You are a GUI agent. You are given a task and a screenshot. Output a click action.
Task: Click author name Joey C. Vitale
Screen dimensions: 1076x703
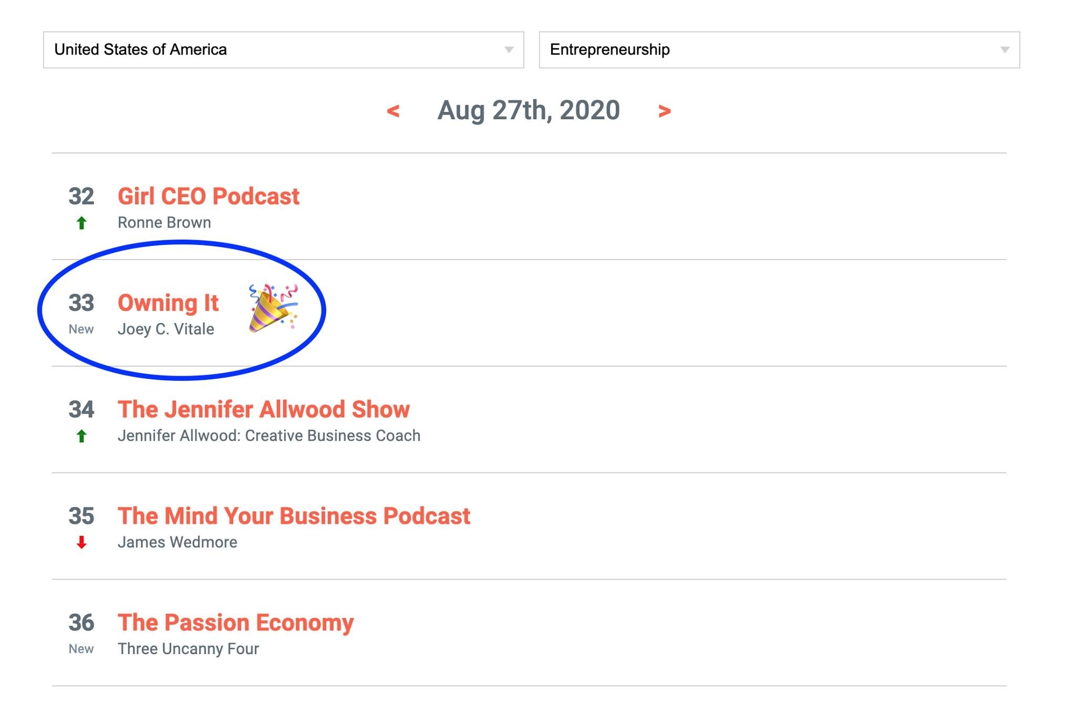[166, 329]
